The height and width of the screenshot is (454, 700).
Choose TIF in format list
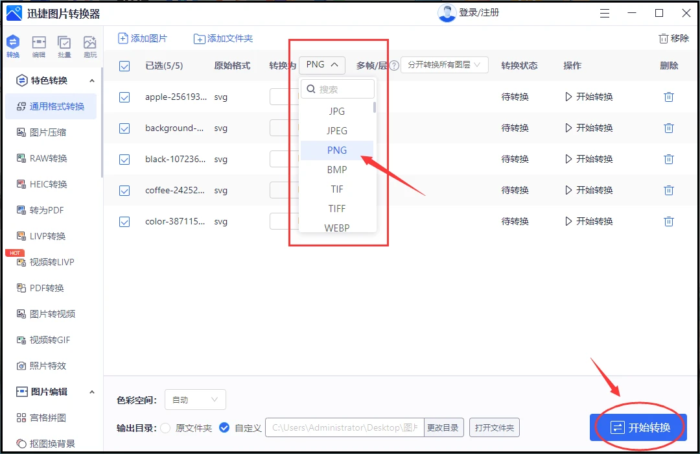(x=337, y=189)
